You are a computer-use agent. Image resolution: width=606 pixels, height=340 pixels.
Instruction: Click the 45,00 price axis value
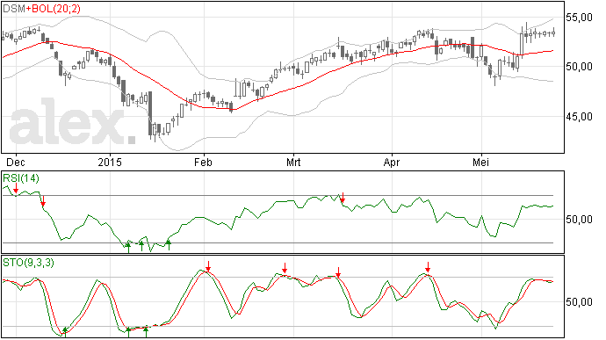pos(579,117)
